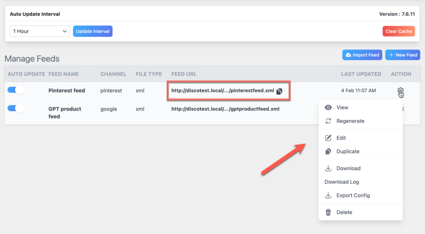
Task: Click the FEED NAME column header
Action: pos(64,74)
